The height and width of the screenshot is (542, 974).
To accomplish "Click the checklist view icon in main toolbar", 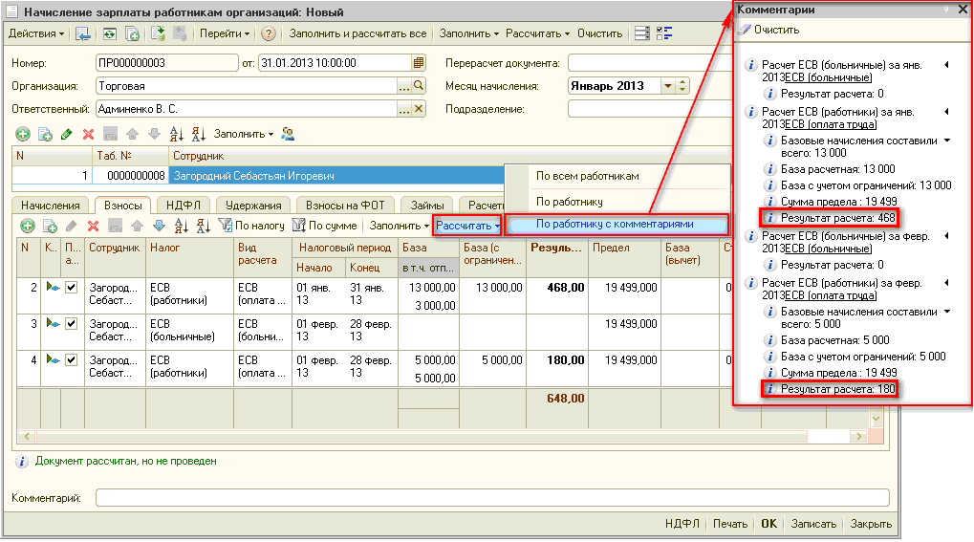I will tap(664, 33).
